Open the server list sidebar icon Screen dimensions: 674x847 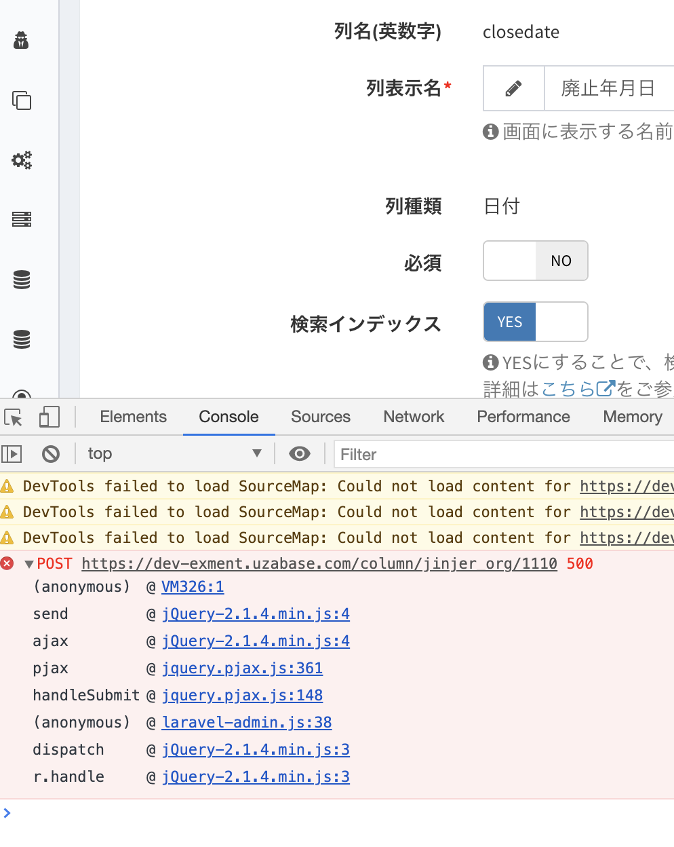22,219
